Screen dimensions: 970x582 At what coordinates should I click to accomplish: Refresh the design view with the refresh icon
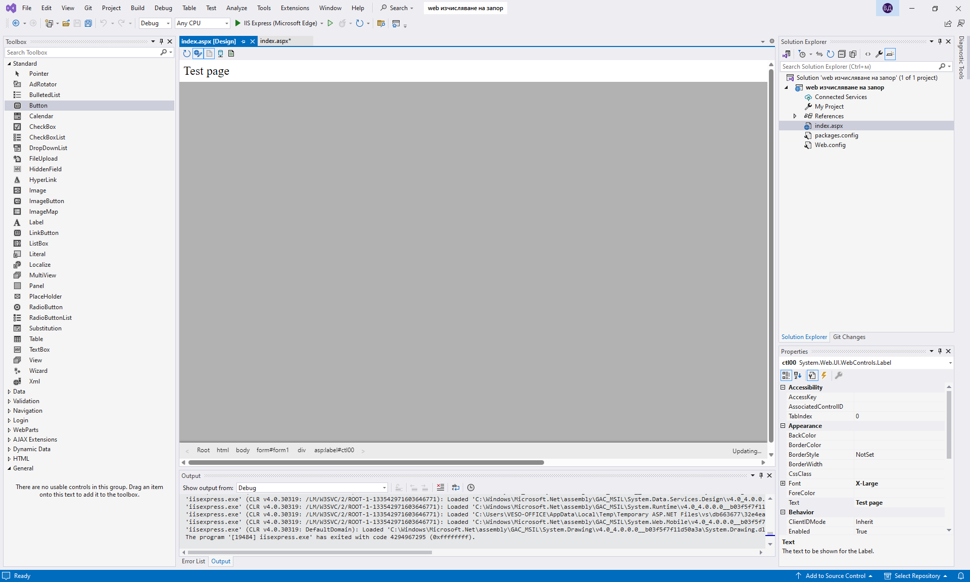187,54
